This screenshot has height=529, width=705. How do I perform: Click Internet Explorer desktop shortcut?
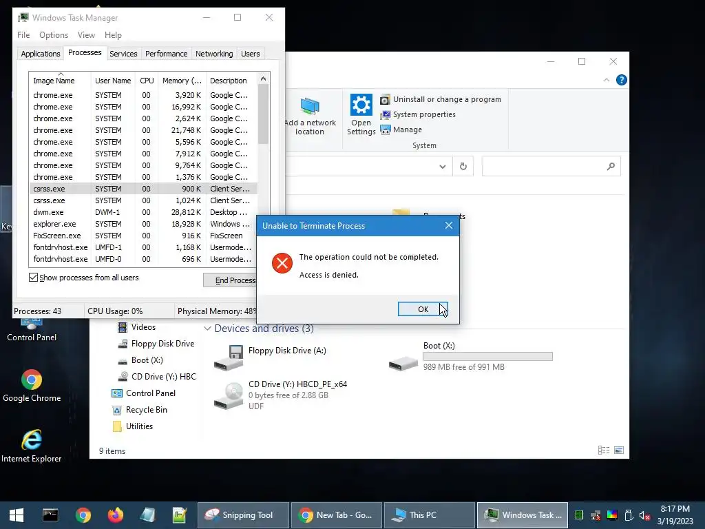pos(32,446)
